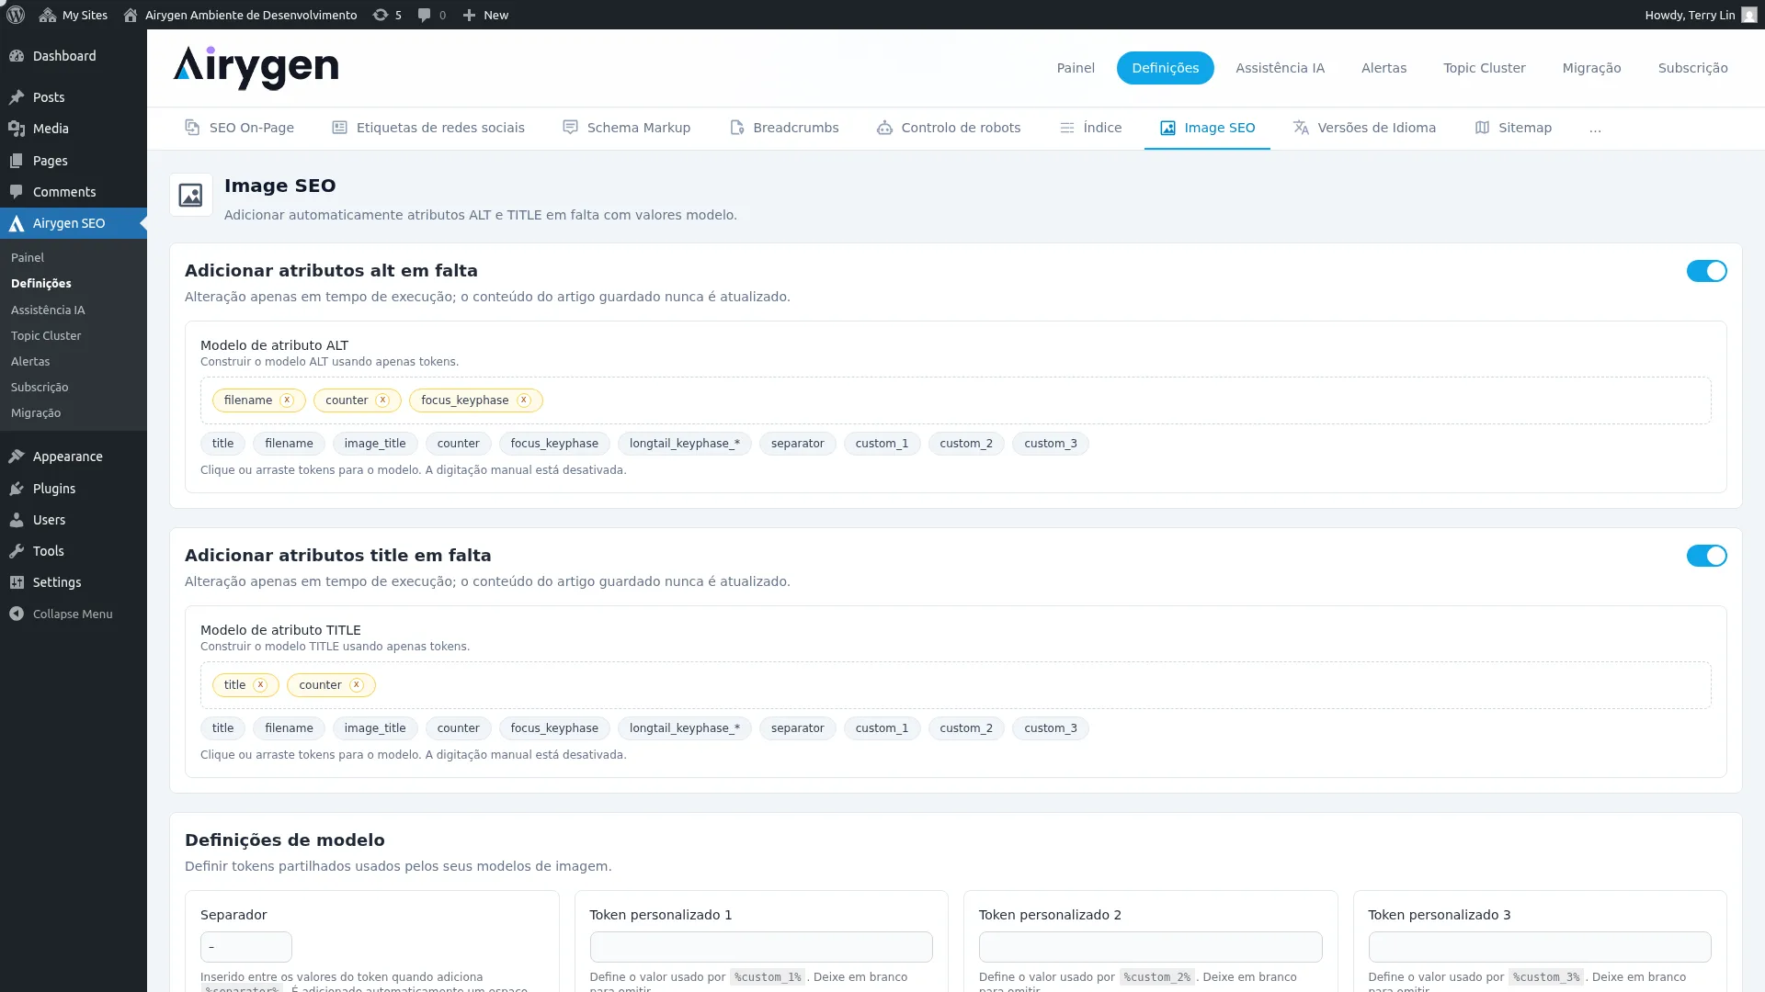The height and width of the screenshot is (992, 1765).
Task: Add focus_keyphase token to TITLE template
Action: tap(554, 728)
